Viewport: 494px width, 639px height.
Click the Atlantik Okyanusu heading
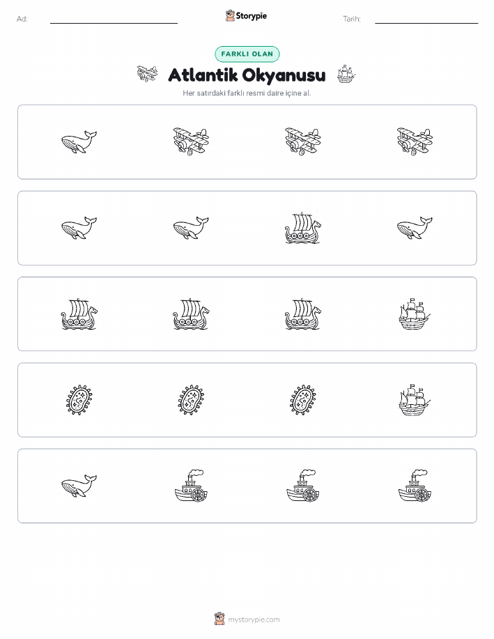247,75
